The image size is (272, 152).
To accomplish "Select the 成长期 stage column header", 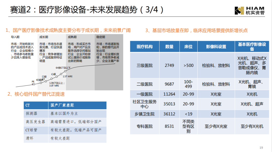I will pyautogui.click(x=44, y=37).
